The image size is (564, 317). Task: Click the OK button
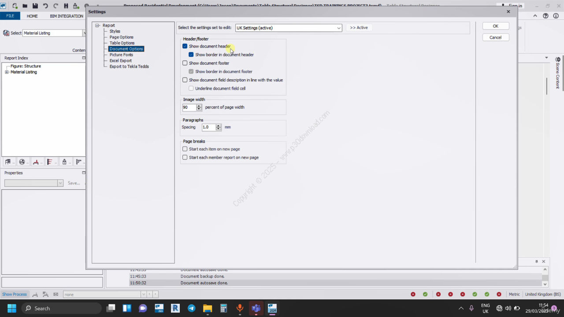495,26
